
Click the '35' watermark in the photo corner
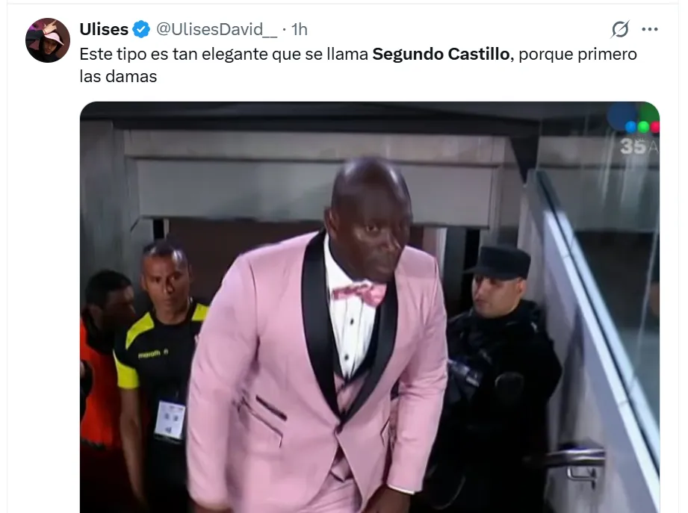pos(633,146)
